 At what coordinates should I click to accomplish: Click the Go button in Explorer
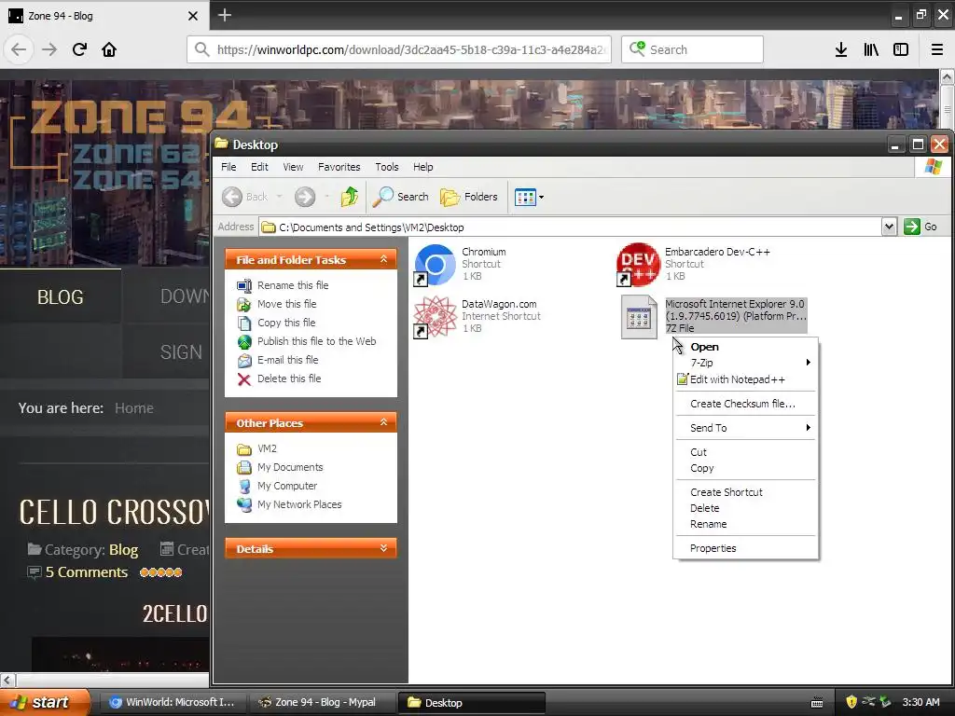pyautogui.click(x=920, y=227)
